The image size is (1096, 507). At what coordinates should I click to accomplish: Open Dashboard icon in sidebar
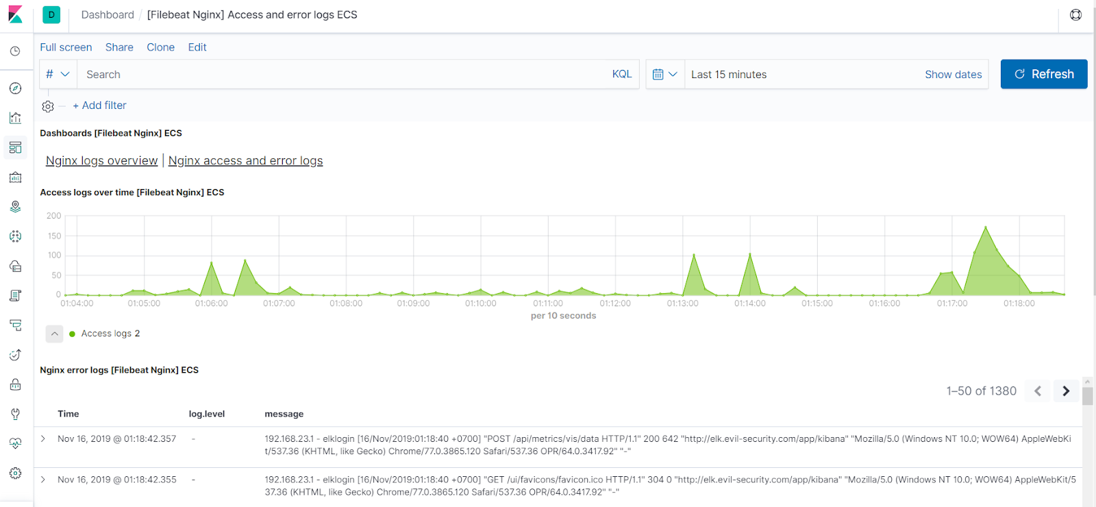click(x=15, y=147)
